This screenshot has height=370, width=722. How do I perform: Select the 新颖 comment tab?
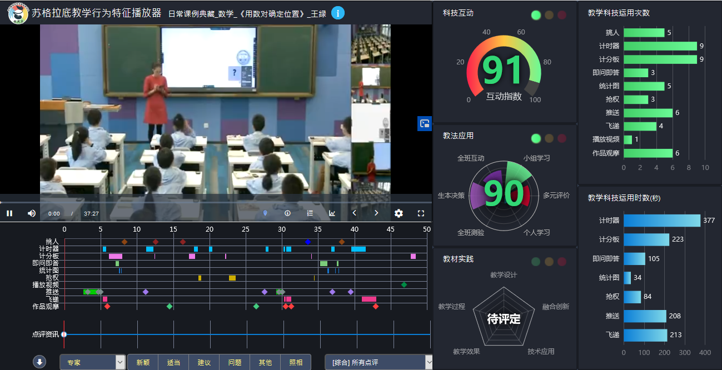pyautogui.click(x=143, y=362)
